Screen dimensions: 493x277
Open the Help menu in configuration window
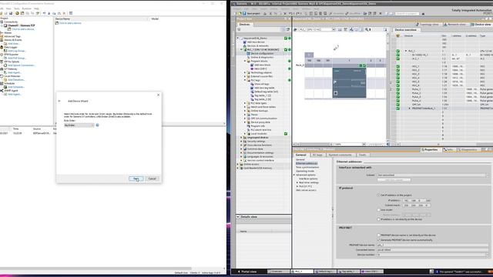tap(36, 8)
